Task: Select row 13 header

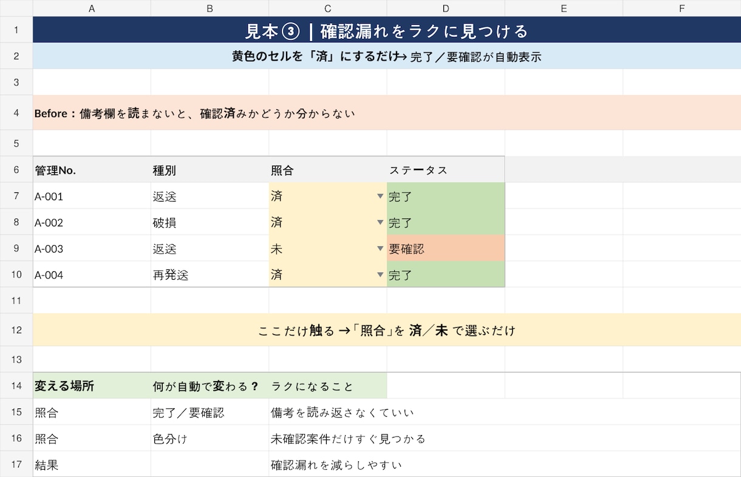Action: pyautogui.click(x=16, y=359)
